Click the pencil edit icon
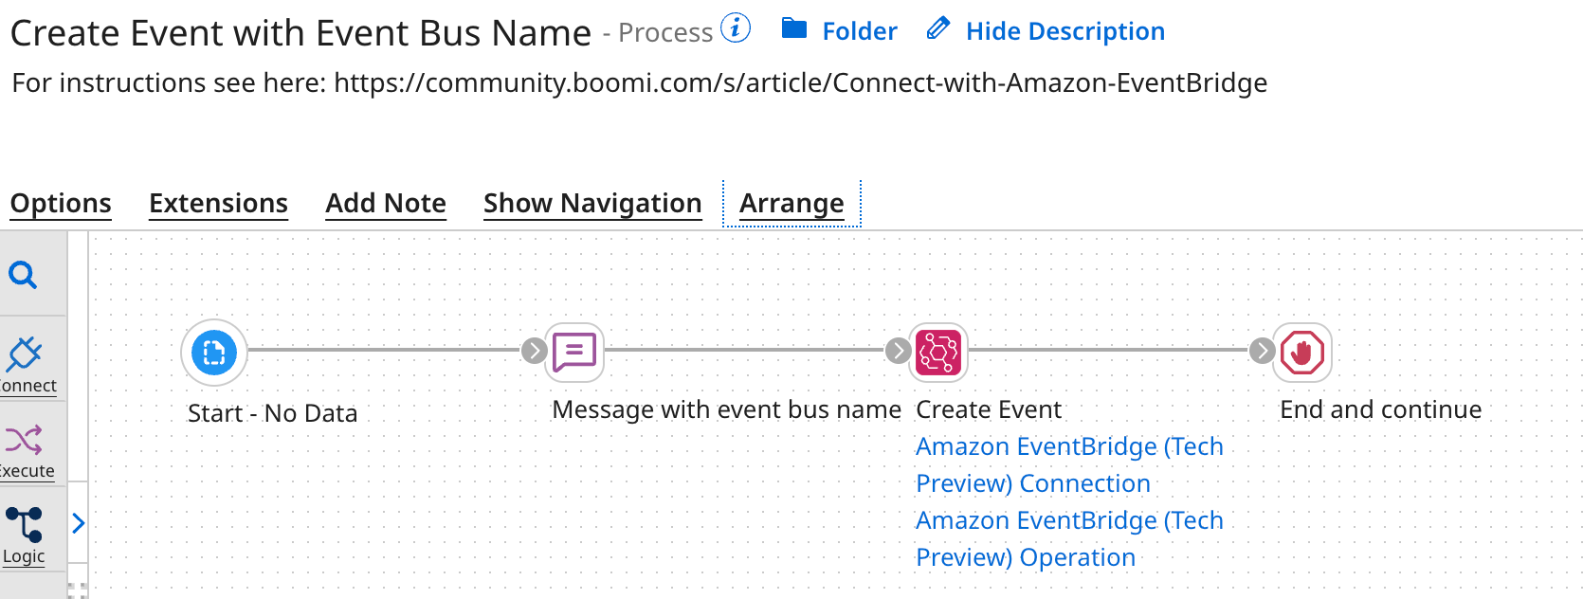The height and width of the screenshot is (599, 1583). coord(937,28)
